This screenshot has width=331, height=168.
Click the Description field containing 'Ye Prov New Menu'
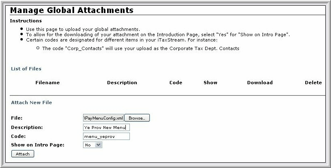[106, 127]
